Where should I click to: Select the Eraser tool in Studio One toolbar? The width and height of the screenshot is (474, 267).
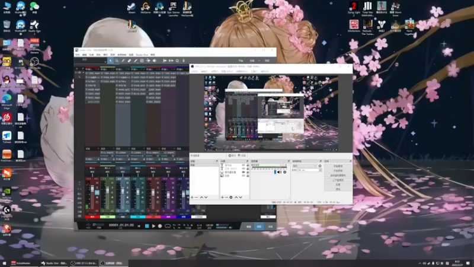(x=129, y=61)
